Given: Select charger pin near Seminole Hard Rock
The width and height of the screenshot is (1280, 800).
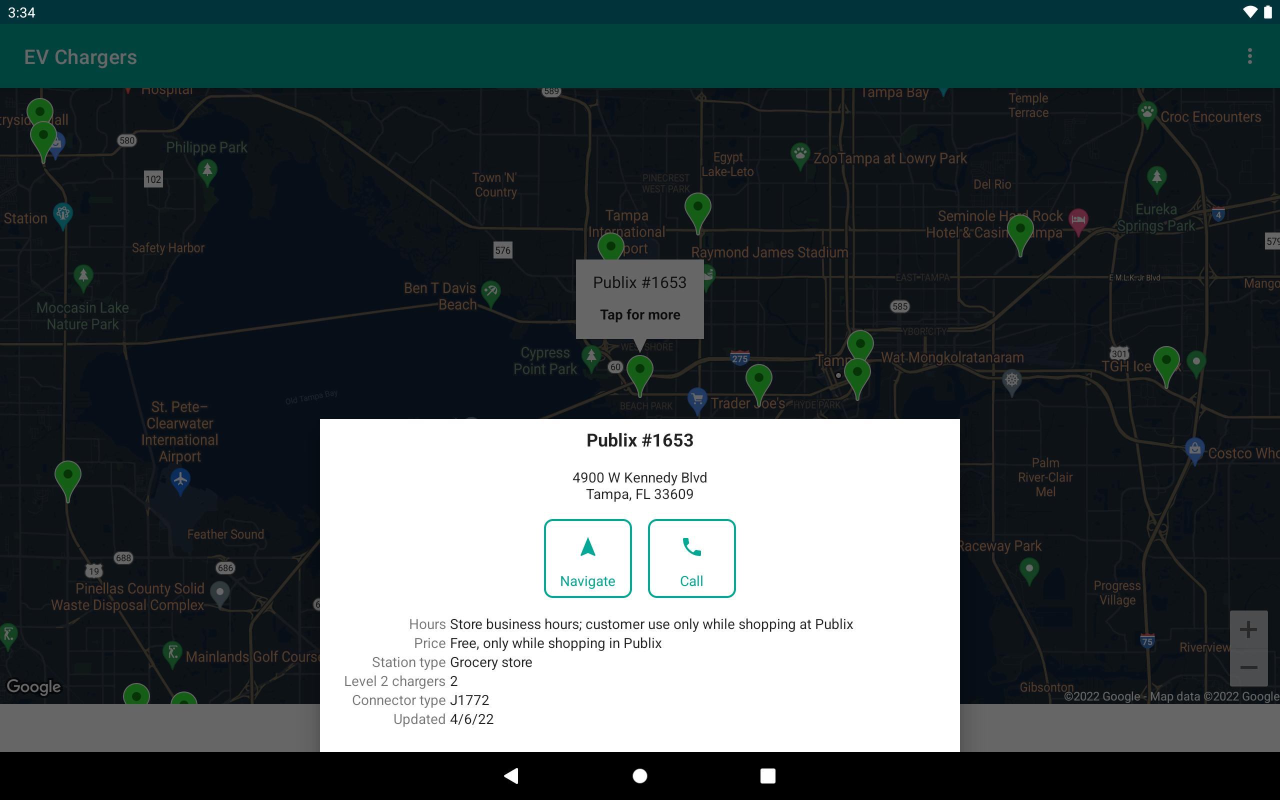Looking at the screenshot, I should tap(1020, 235).
